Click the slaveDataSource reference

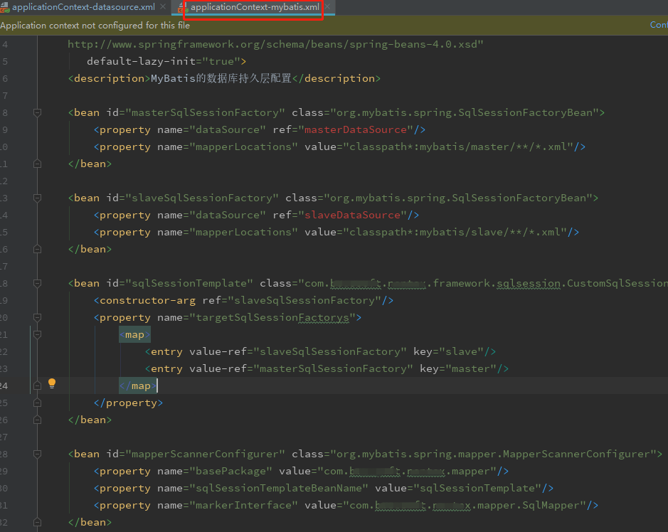pyautogui.click(x=352, y=215)
